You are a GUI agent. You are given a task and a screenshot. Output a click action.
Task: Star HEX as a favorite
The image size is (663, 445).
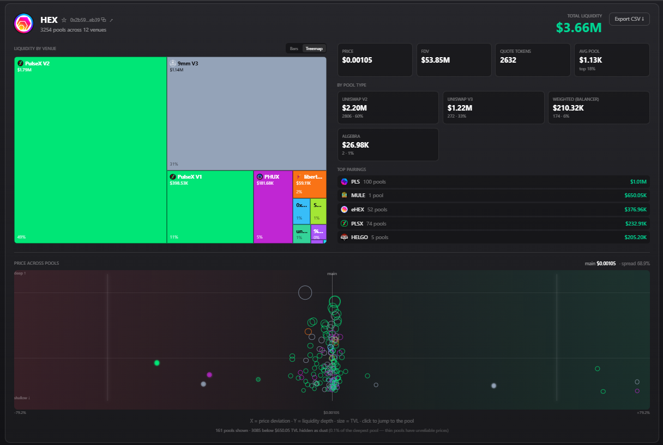64,20
